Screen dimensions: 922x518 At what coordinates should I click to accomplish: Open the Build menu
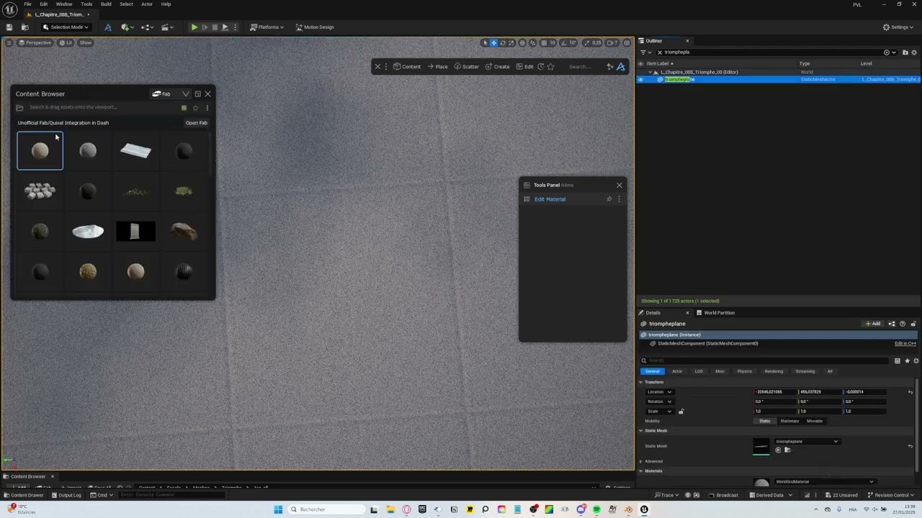pyautogui.click(x=106, y=4)
